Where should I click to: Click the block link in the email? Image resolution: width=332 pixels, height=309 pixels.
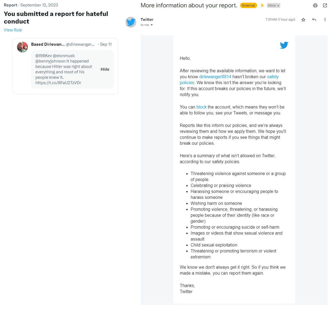pyautogui.click(x=201, y=107)
